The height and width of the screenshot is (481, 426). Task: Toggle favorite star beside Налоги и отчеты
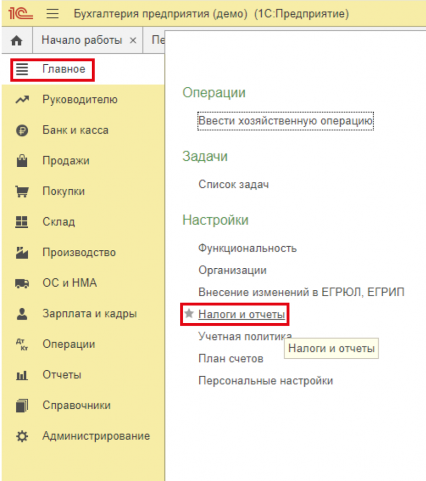click(189, 314)
